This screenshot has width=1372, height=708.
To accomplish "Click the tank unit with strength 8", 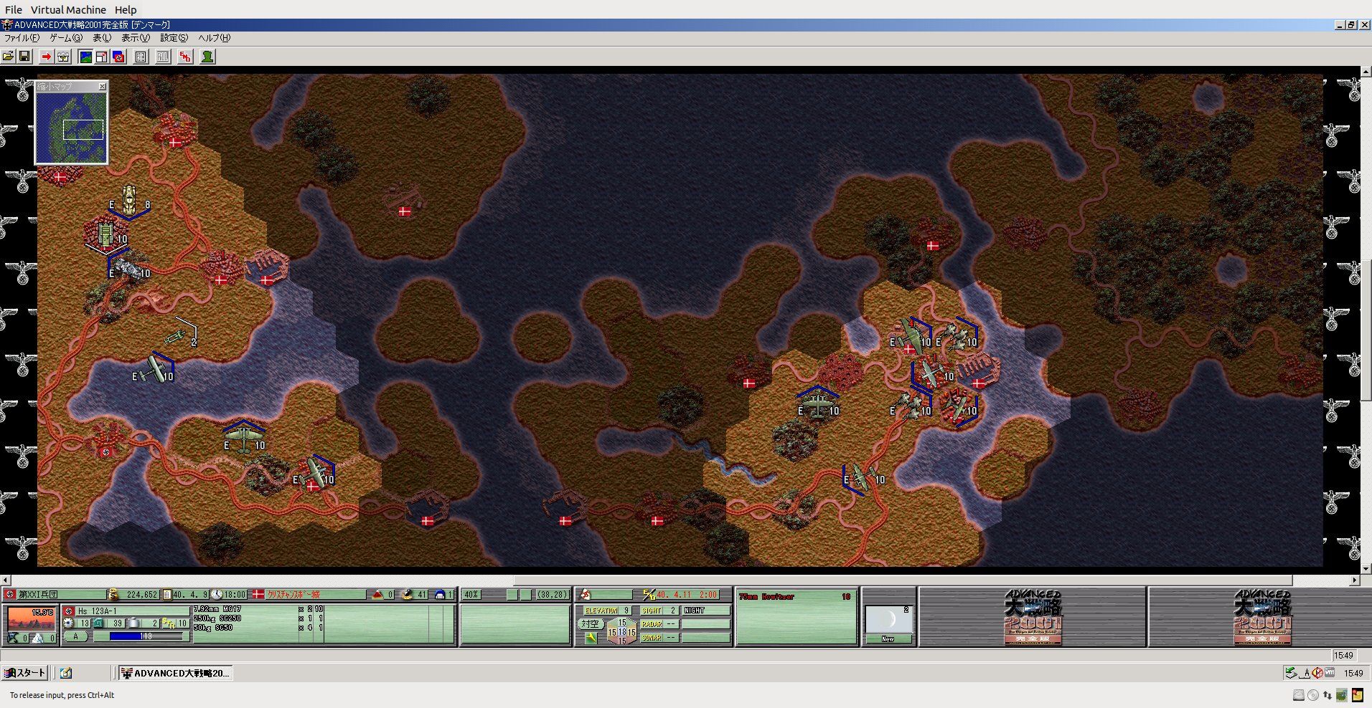I will [x=129, y=200].
